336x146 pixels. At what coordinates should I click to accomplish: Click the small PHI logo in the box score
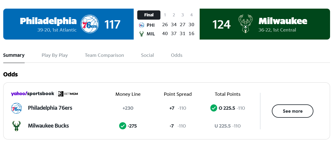[142, 25]
